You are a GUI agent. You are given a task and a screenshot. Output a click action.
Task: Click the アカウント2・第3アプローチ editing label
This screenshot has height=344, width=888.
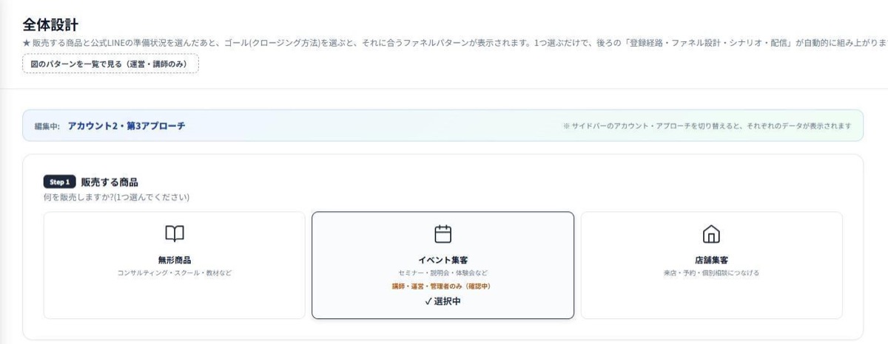[127, 125]
